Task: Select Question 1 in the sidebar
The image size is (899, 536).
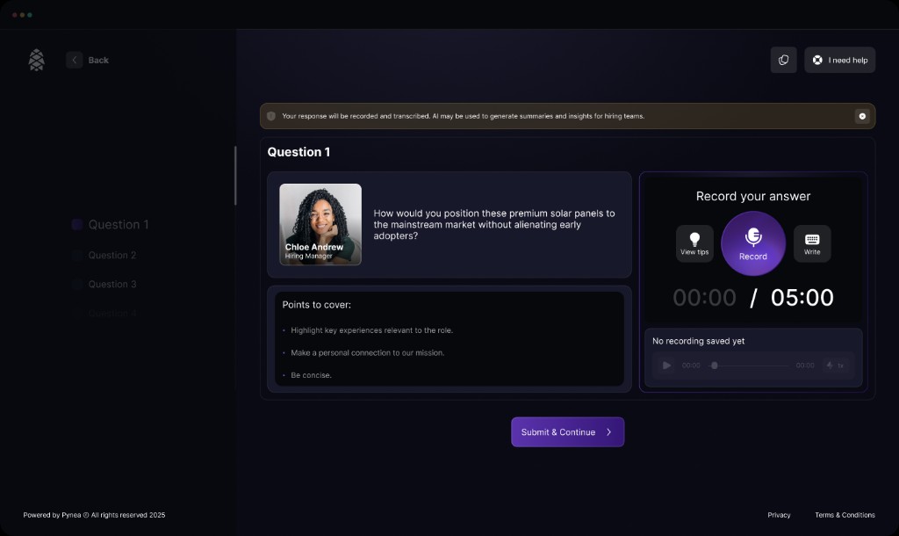Action: 110,224
